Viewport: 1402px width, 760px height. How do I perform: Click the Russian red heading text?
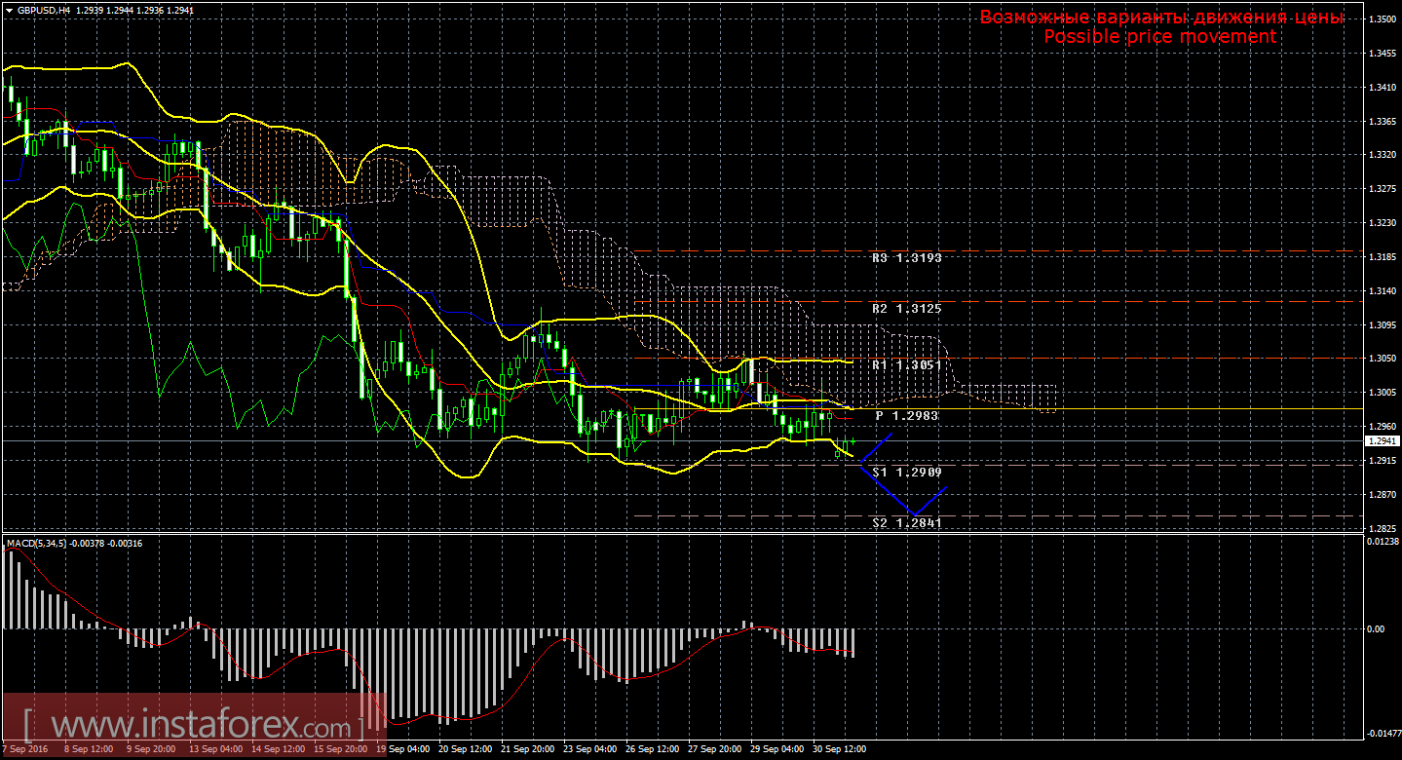point(1161,18)
